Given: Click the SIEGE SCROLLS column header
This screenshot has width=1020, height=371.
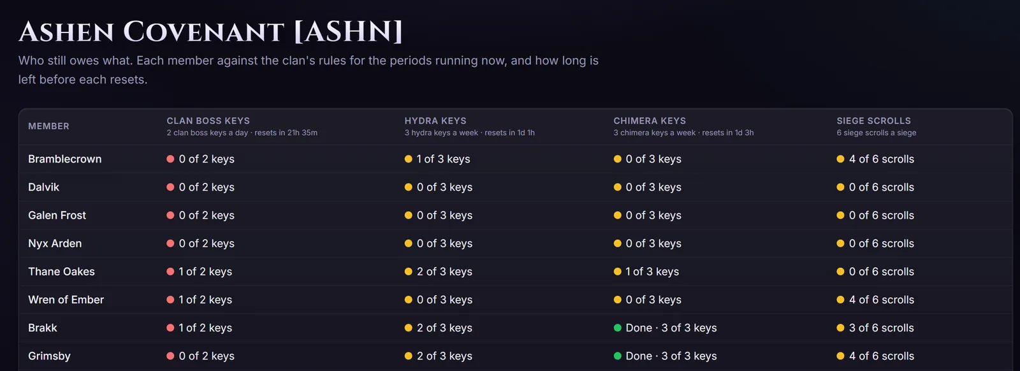Looking at the screenshot, I should click(873, 120).
